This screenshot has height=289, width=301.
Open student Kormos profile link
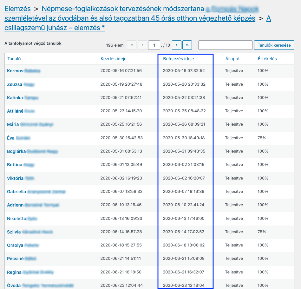(x=23, y=71)
